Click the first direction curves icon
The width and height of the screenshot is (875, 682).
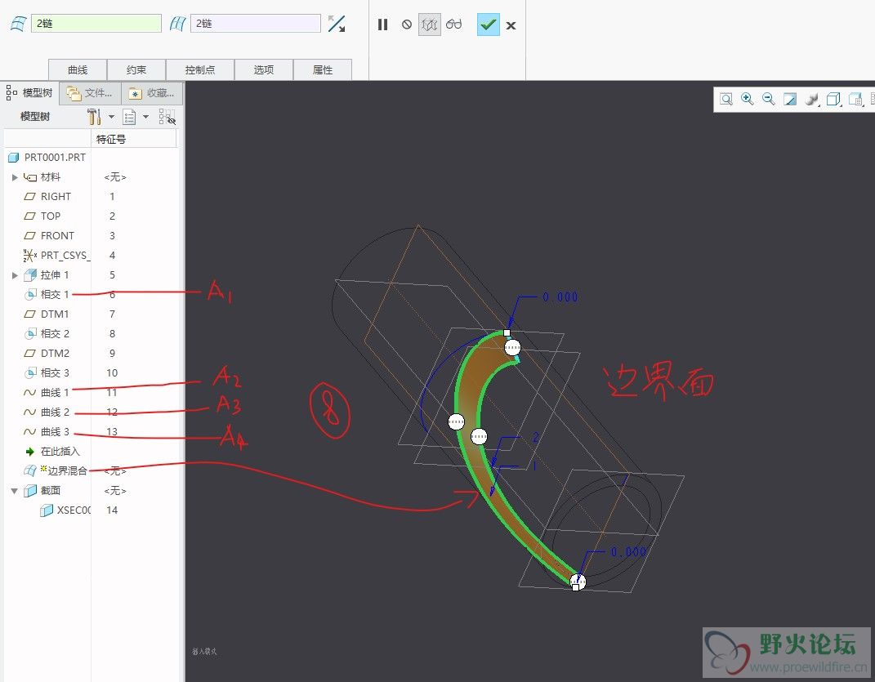(x=19, y=24)
